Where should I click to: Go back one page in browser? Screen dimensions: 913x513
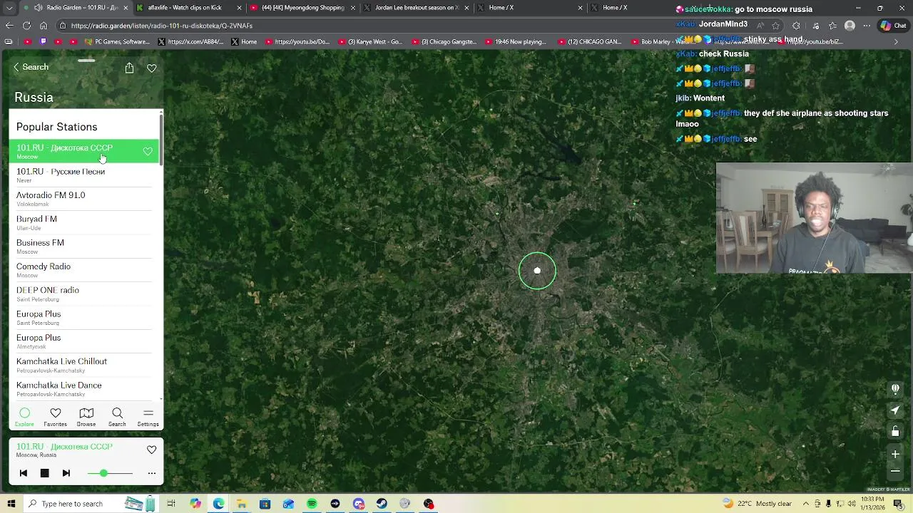pyautogui.click(x=9, y=26)
